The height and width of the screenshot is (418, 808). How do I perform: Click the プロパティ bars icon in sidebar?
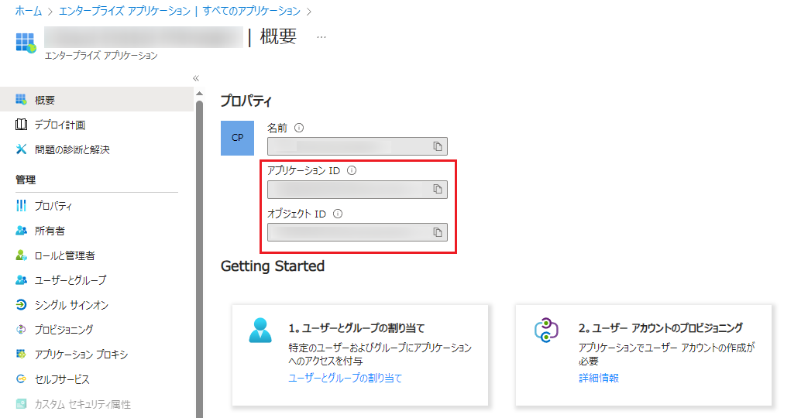click(21, 206)
